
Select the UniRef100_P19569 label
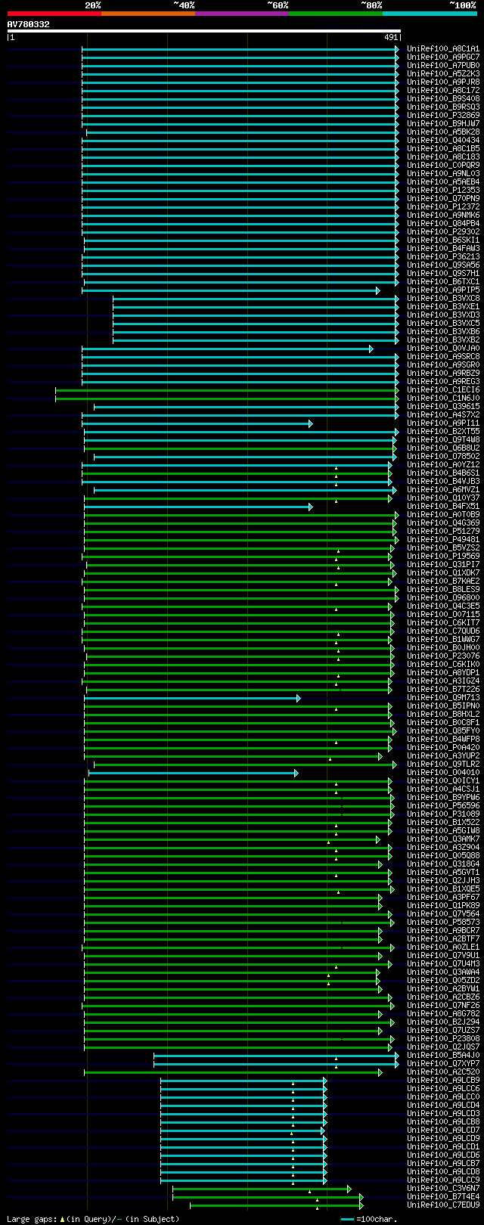pos(443,557)
